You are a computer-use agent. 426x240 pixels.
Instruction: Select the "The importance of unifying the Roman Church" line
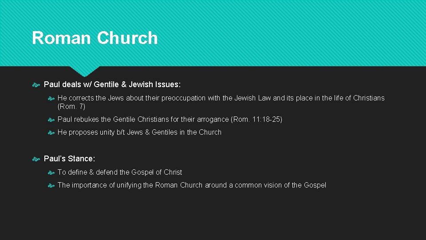click(192, 185)
